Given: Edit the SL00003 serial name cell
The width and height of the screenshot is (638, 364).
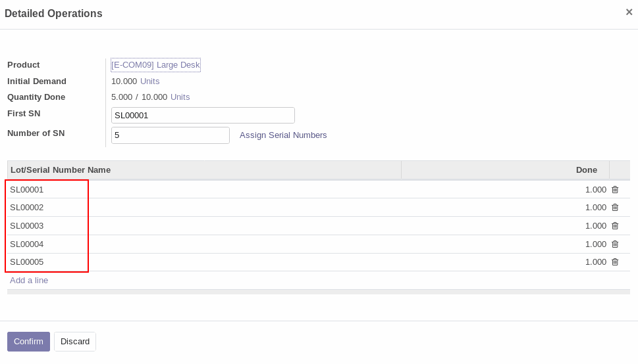Looking at the screenshot, I should click(x=204, y=226).
